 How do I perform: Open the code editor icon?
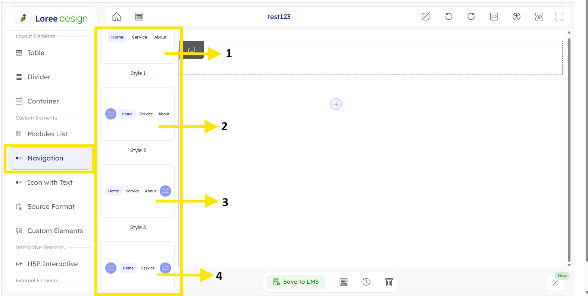[494, 16]
